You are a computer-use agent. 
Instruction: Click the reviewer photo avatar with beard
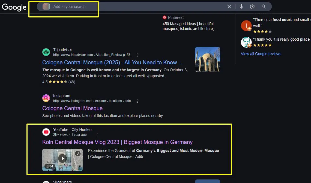pos(246,42)
